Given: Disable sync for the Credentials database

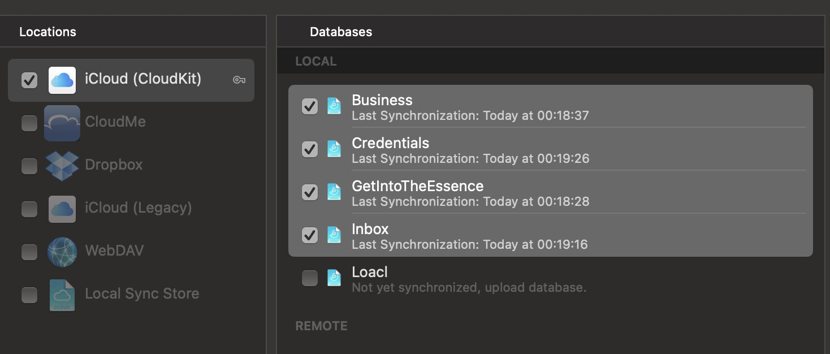Looking at the screenshot, I should pos(310,149).
